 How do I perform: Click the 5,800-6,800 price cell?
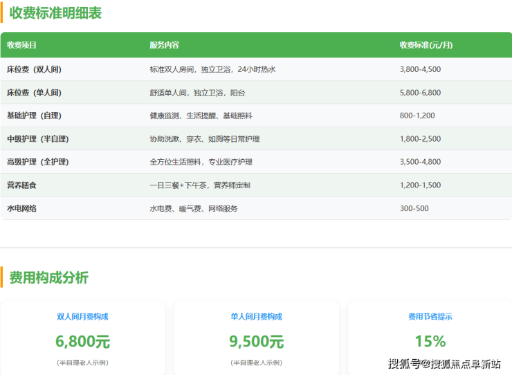click(x=420, y=93)
